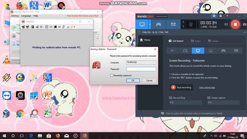This screenshot has width=247, height=139.
Task: Choose around-mouse recording mode icon
Action: click(211, 51)
